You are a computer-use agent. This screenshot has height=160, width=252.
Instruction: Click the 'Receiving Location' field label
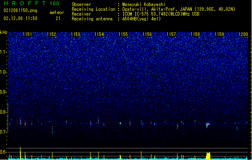(93, 9)
